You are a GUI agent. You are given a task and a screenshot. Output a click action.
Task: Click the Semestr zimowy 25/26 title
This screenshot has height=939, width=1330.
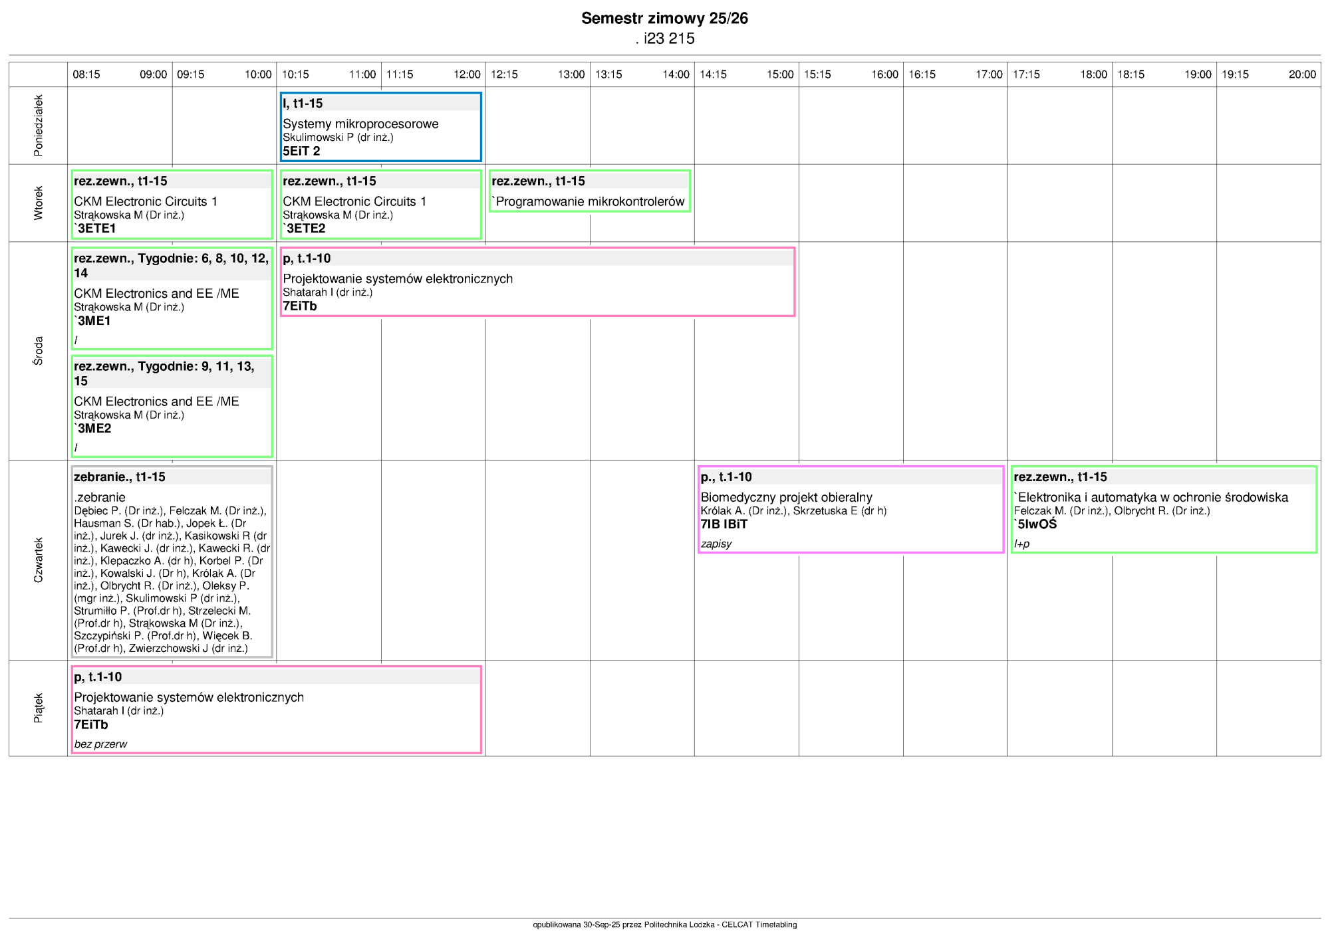(664, 19)
